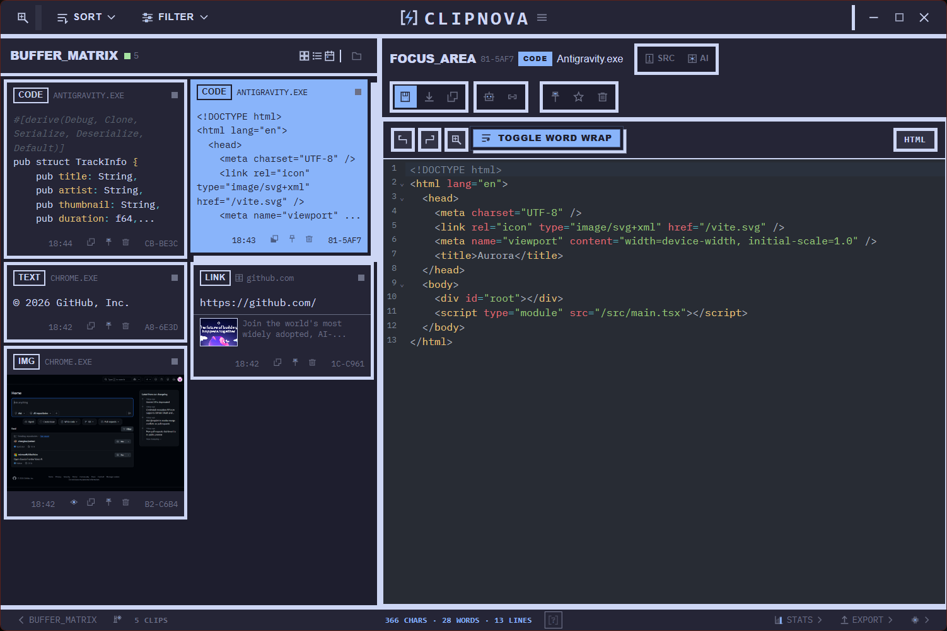Screen dimensions: 947x631
Task: Preview the B2-C6B4 image clip with the eye icon
Action: 74,503
